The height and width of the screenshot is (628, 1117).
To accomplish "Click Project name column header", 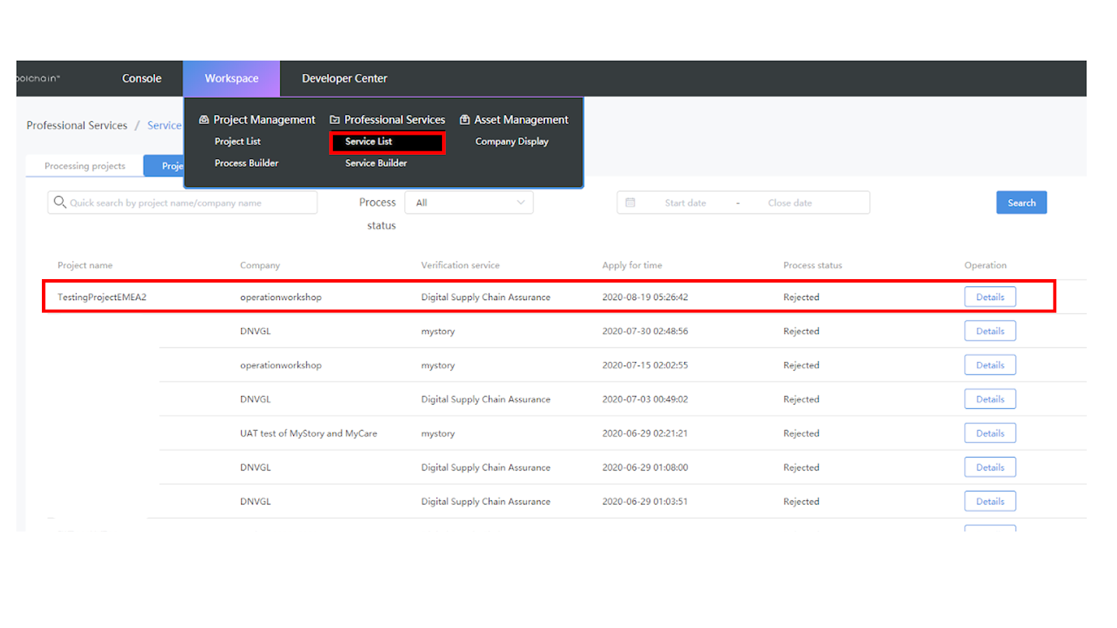I will click(85, 265).
